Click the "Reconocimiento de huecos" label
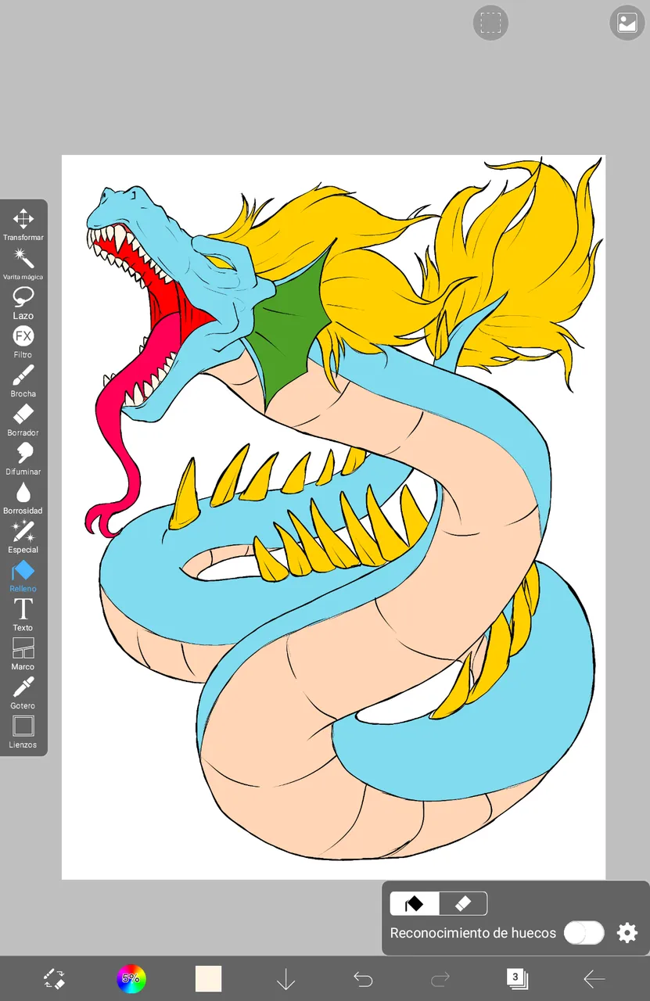The height and width of the screenshot is (1001, 650). tap(473, 933)
